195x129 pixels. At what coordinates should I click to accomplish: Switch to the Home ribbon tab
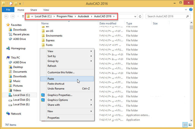(21, 10)
